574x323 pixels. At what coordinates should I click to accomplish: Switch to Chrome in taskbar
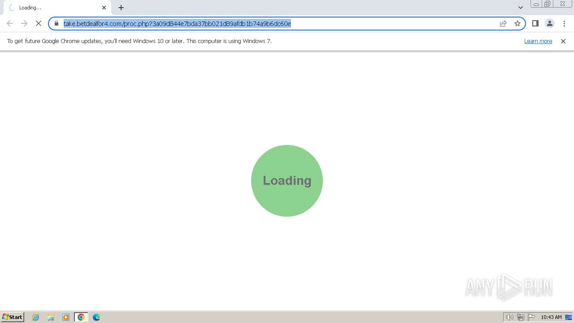[81, 317]
